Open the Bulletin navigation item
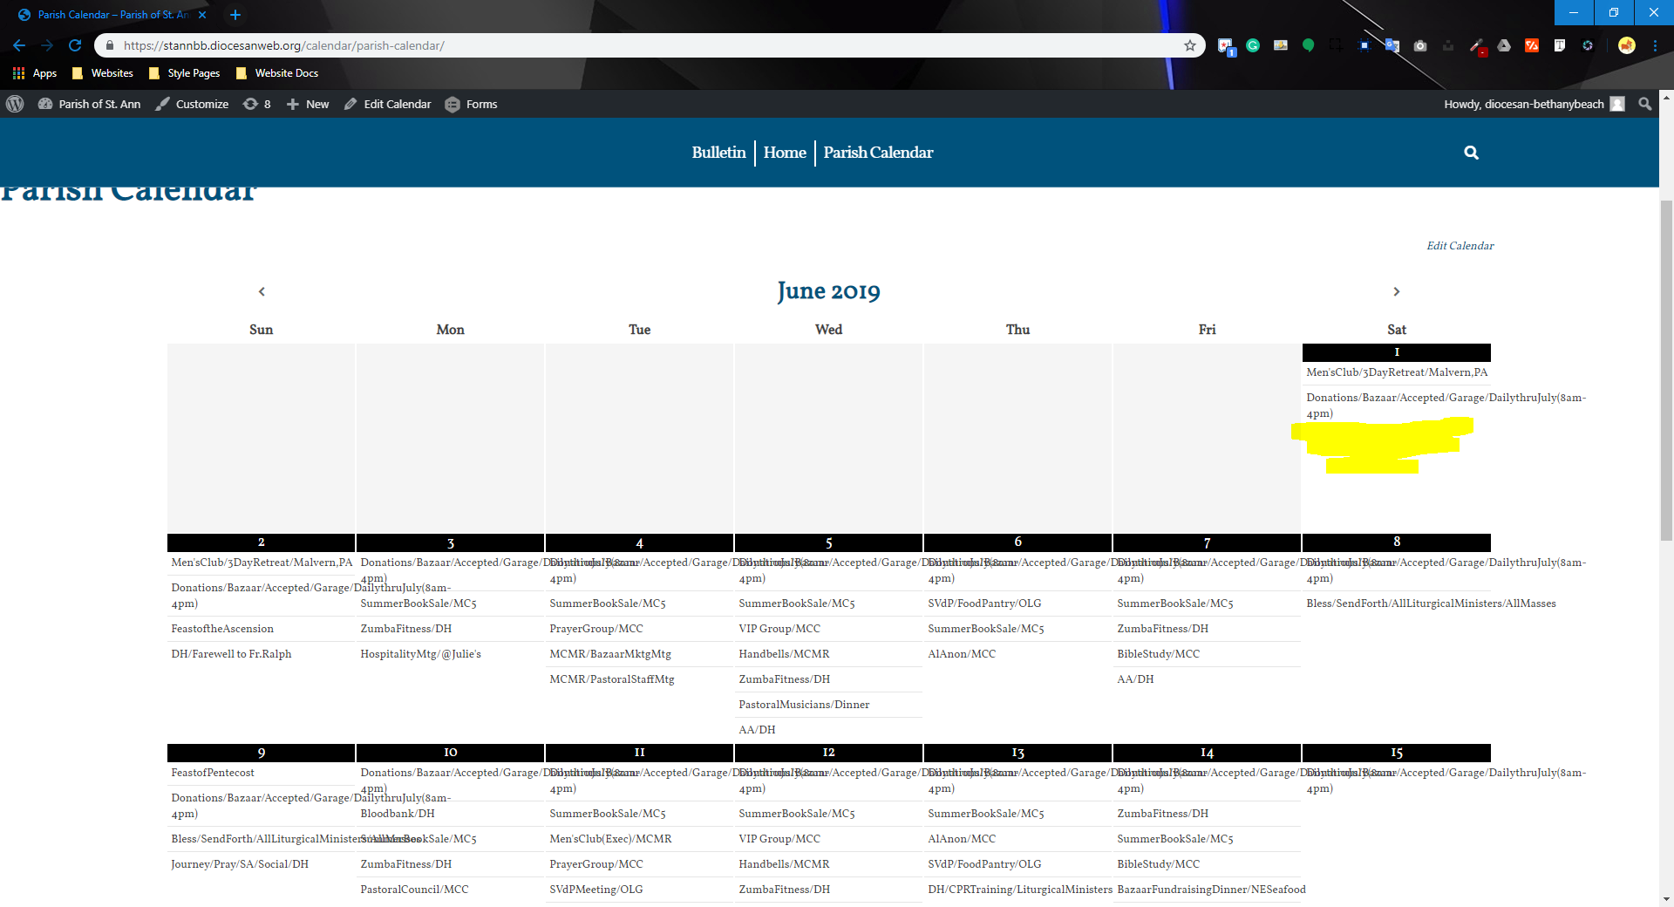The image size is (1674, 907). 718,153
